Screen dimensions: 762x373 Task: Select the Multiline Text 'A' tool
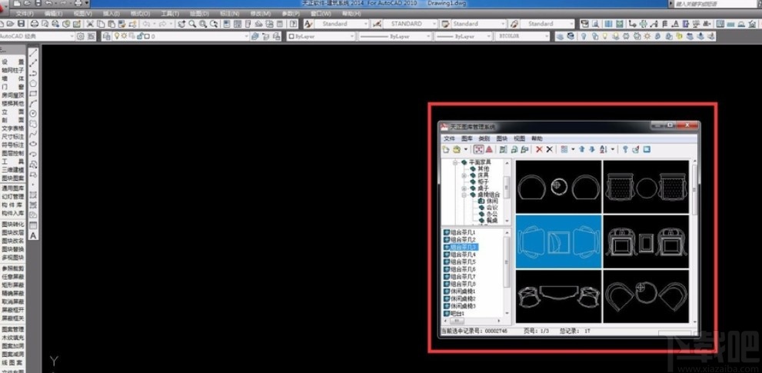click(34, 236)
